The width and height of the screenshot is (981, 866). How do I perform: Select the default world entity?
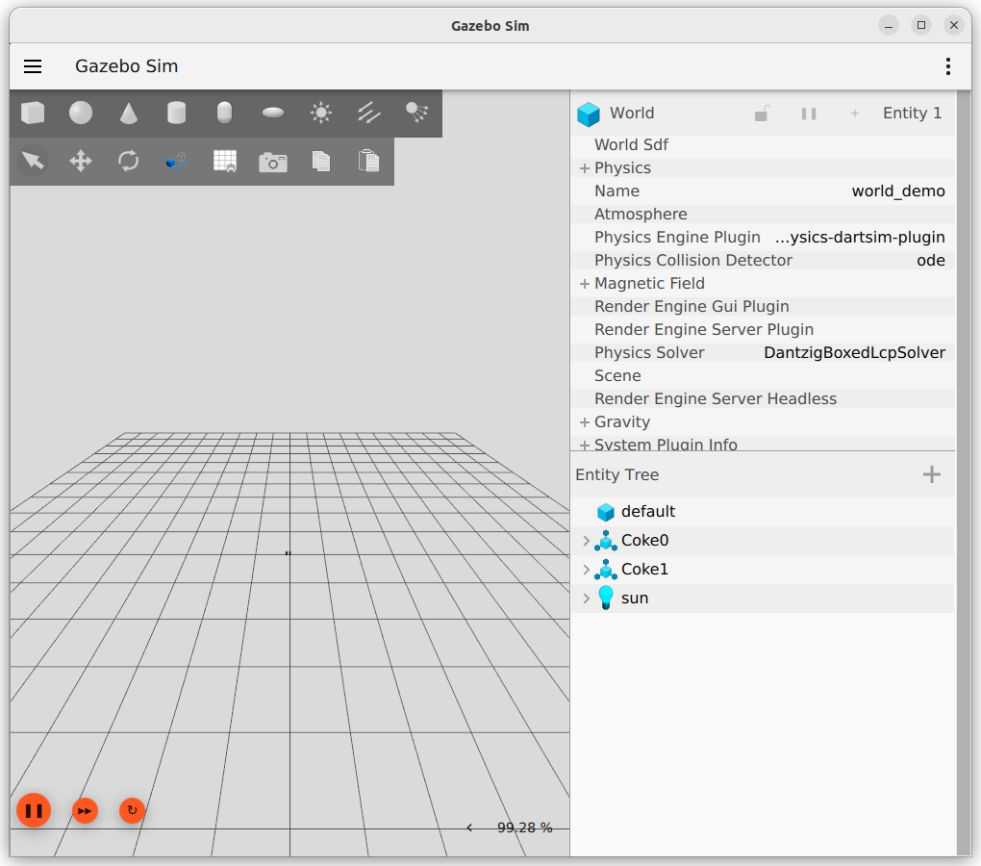[x=763, y=512]
